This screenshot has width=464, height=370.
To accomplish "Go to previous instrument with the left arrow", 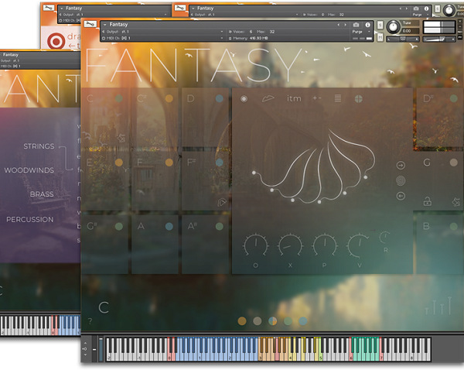I will [338, 25].
